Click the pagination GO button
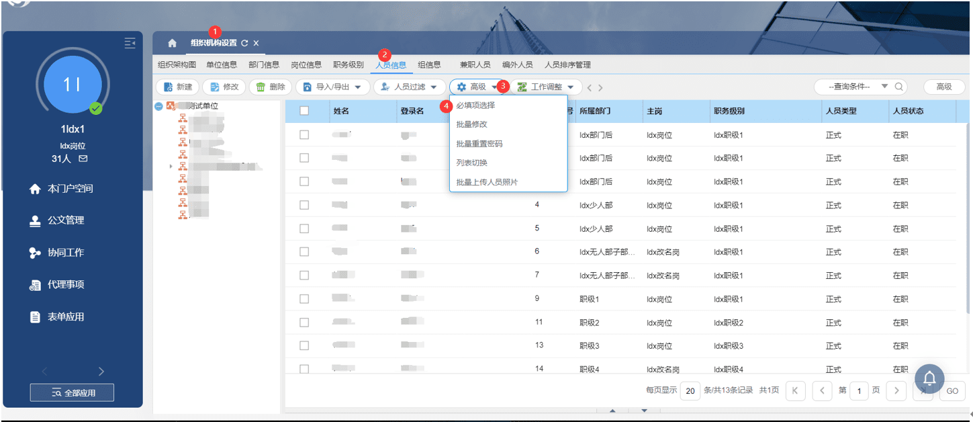This screenshot has width=973, height=422. [952, 390]
